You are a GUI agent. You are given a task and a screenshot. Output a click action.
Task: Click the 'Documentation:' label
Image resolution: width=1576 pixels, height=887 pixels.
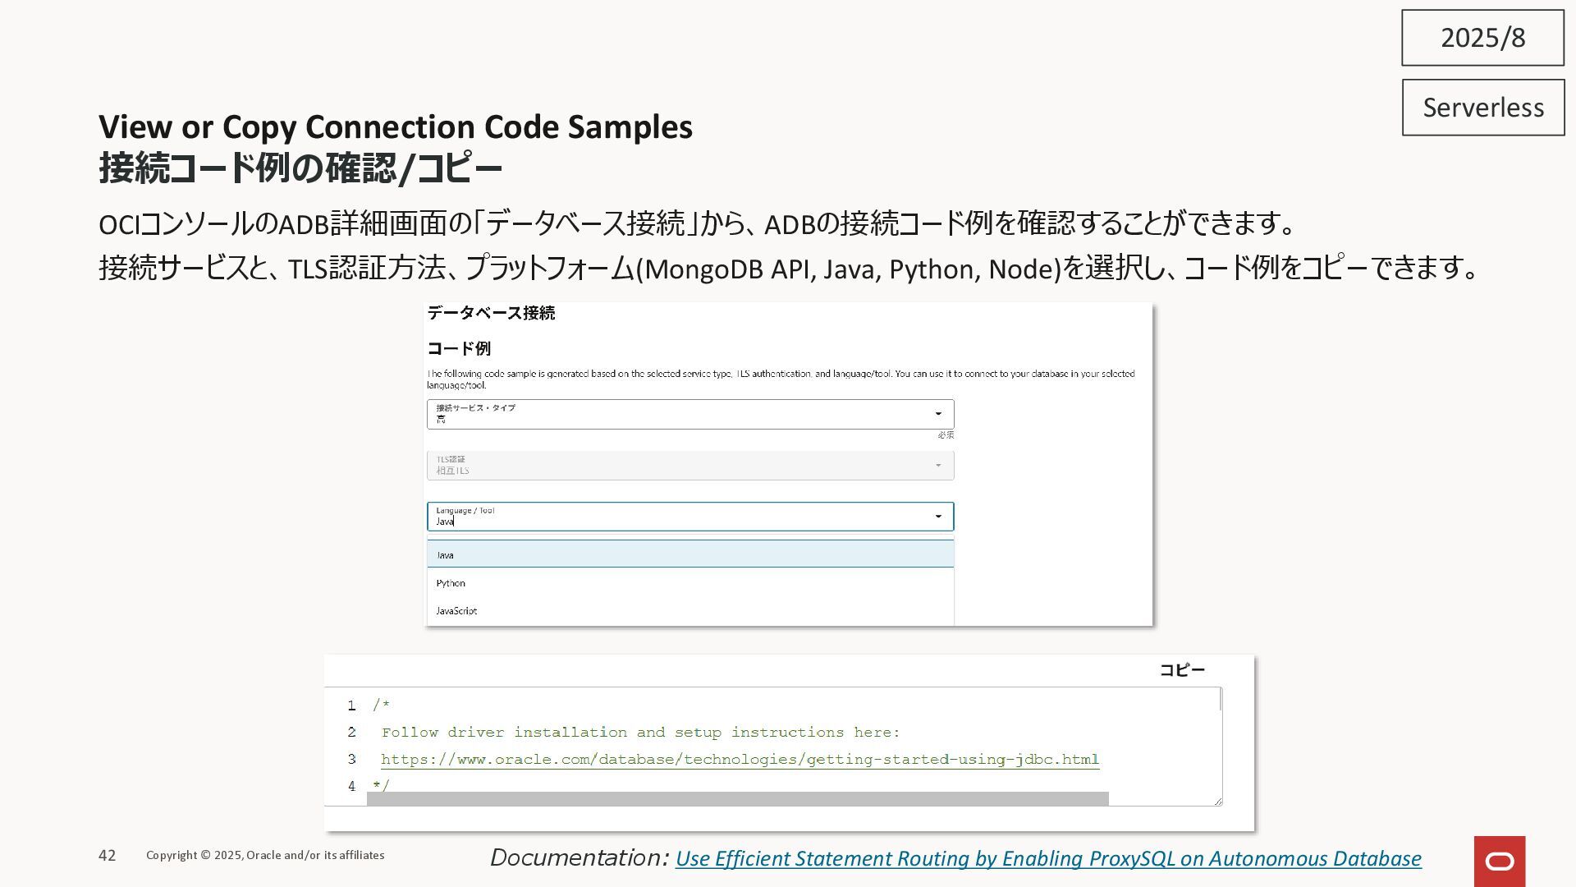point(580,858)
